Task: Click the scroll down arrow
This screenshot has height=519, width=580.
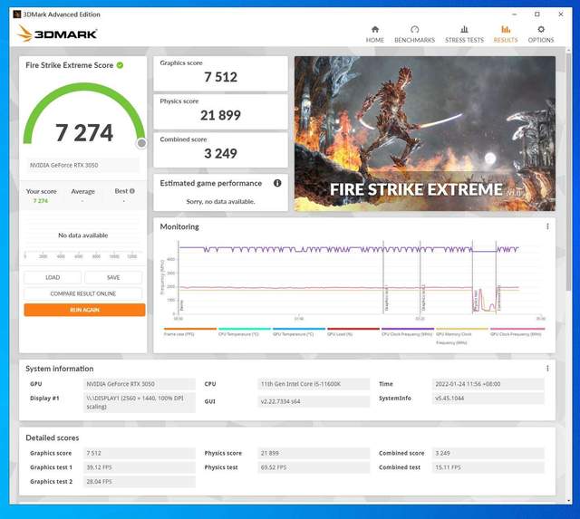Action: coord(569,501)
